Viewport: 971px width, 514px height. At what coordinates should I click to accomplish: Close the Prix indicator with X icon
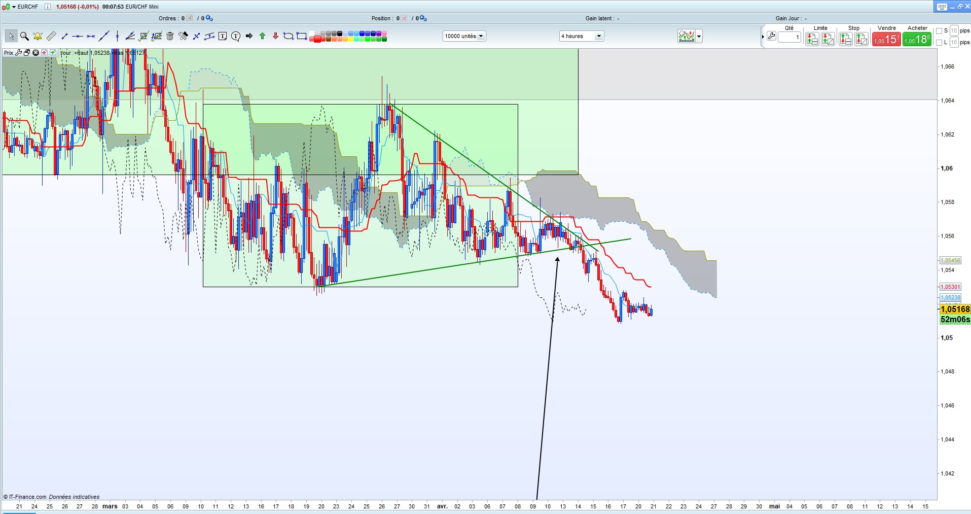click(x=35, y=53)
